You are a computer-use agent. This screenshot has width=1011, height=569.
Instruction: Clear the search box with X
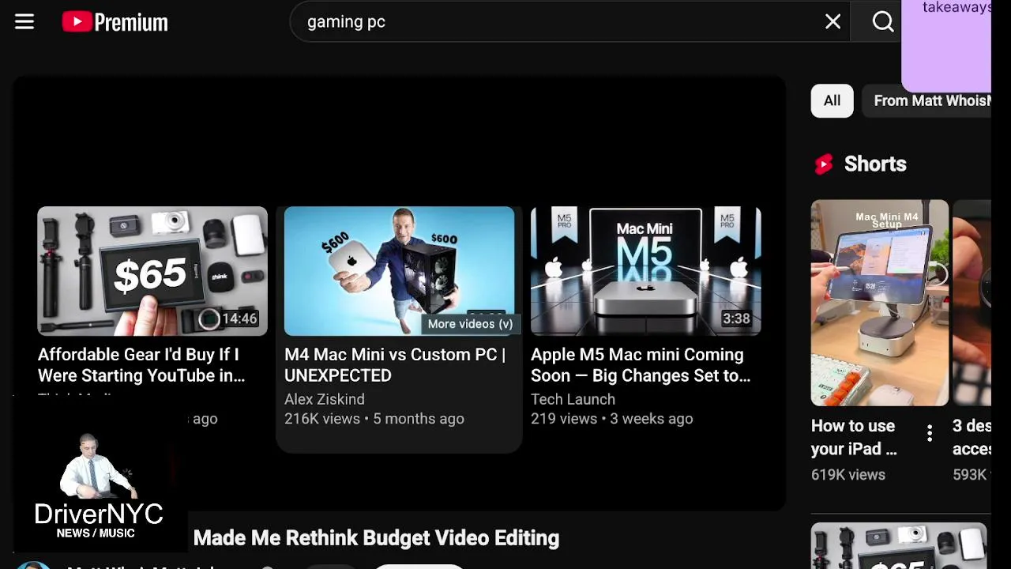point(832,22)
